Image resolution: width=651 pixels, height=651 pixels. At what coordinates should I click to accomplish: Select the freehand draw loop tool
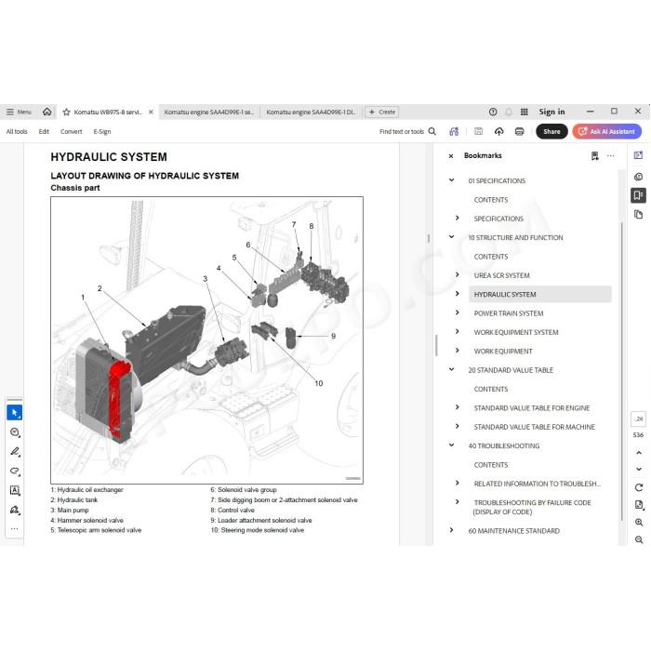click(x=15, y=471)
